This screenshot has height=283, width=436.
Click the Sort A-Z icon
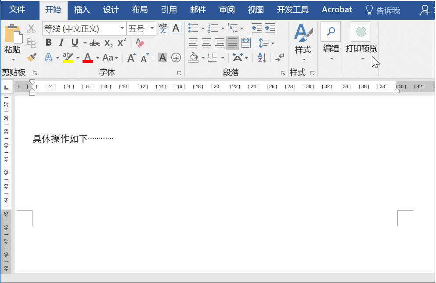[x=262, y=57]
